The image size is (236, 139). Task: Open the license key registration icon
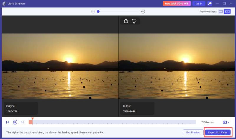point(210,4)
